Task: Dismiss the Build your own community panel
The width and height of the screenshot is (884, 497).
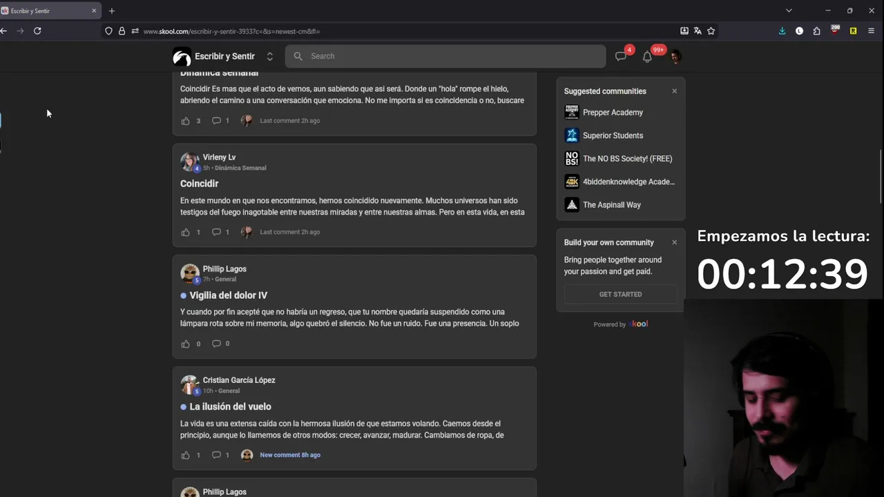Action: [x=675, y=242]
